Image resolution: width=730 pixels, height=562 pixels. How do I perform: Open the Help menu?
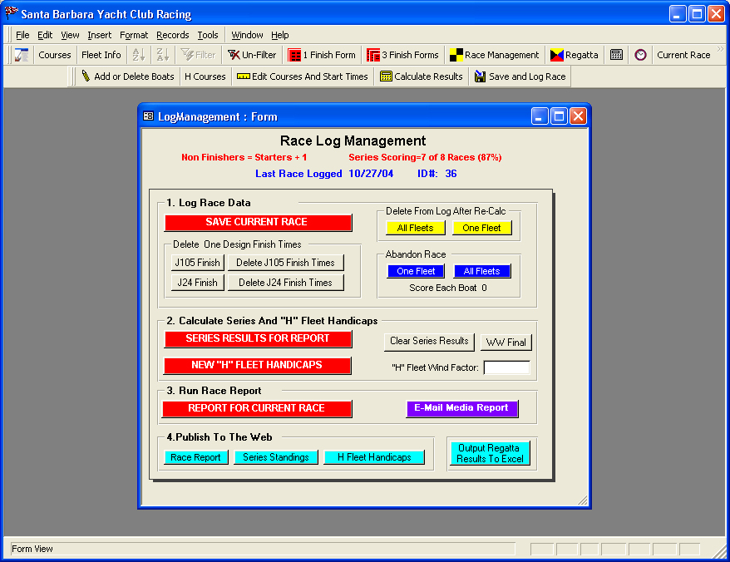[280, 35]
